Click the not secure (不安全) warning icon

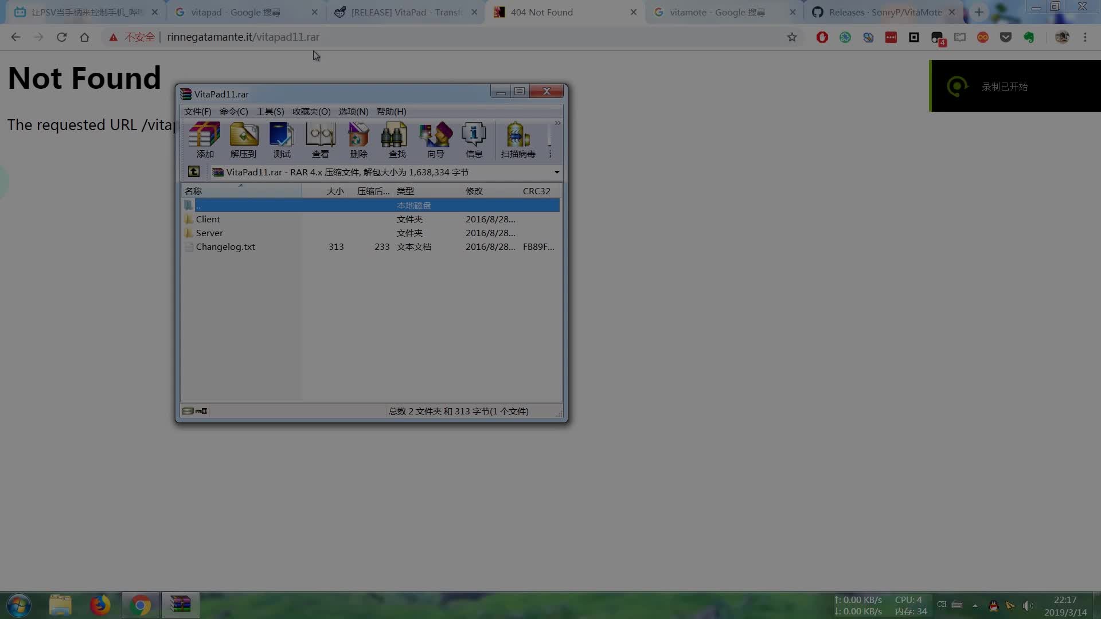point(114,37)
